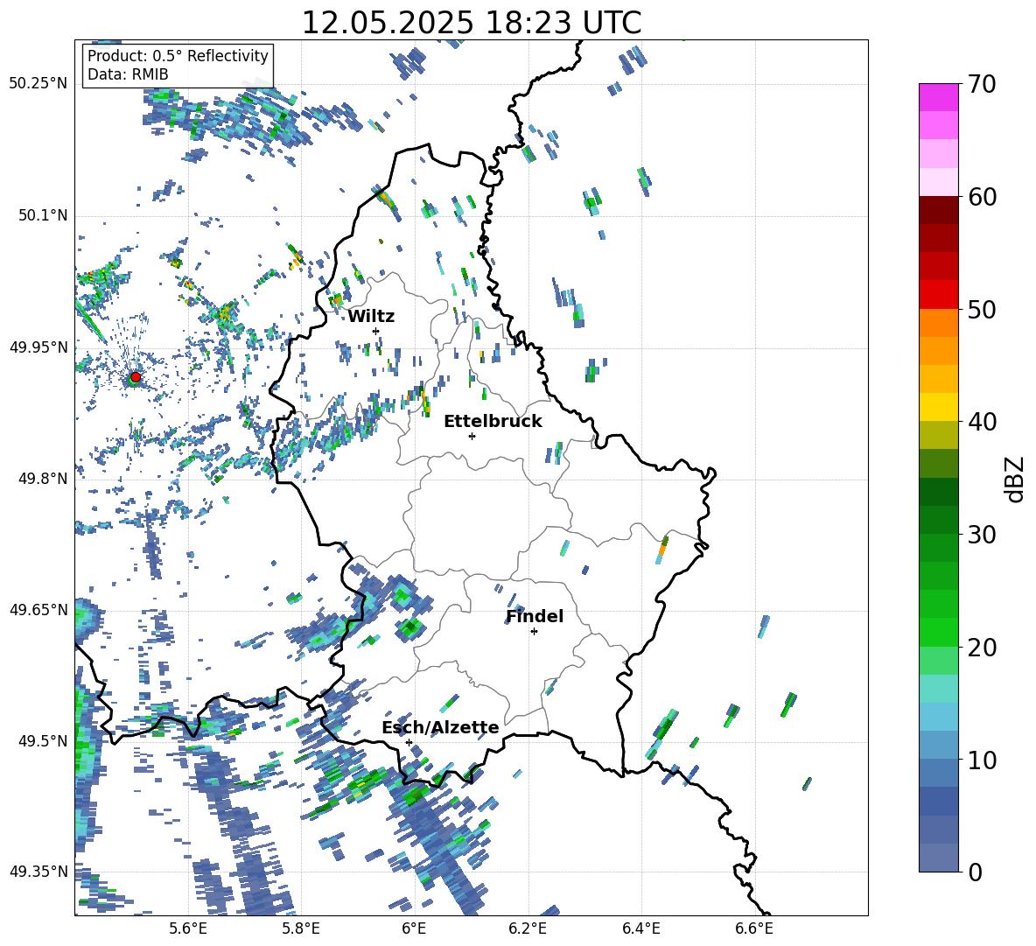Click the 60 tick on the colorbar
The height and width of the screenshot is (946, 1036).
coord(982,197)
